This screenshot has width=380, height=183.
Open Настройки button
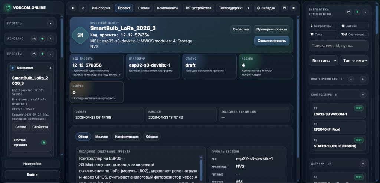[x=32, y=164]
